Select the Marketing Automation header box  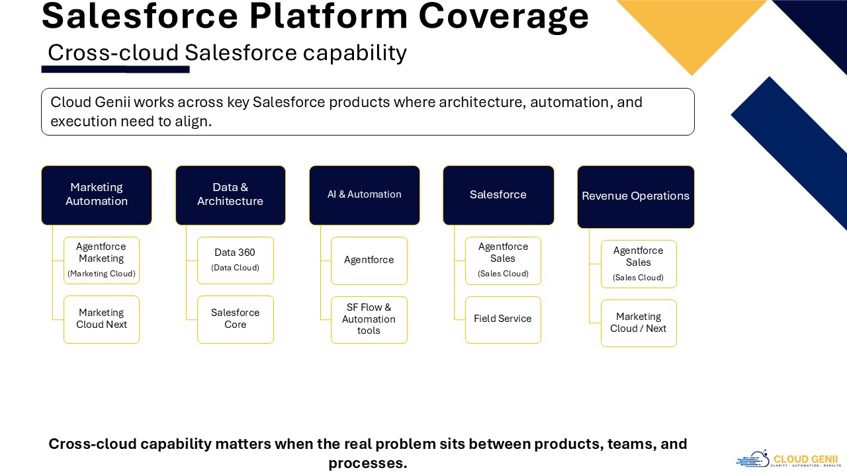pyautogui.click(x=97, y=195)
